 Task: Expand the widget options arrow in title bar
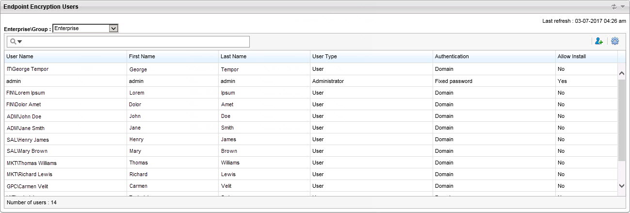[x=622, y=7]
